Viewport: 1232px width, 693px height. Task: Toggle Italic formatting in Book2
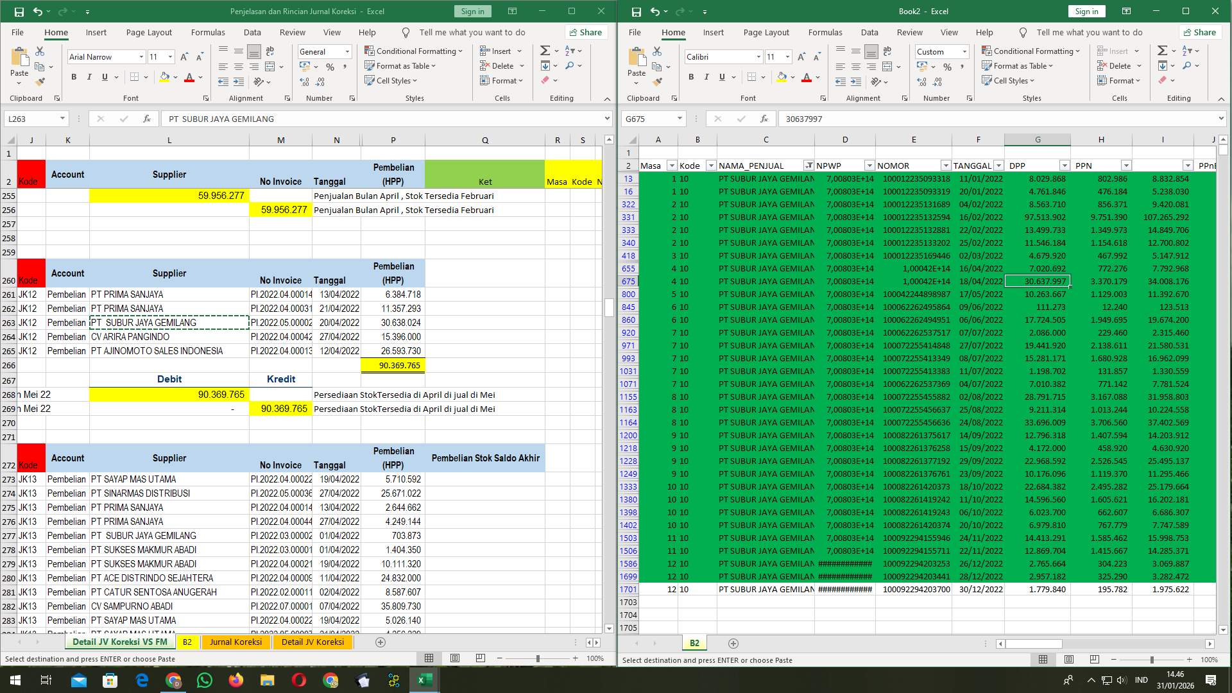coord(706,77)
